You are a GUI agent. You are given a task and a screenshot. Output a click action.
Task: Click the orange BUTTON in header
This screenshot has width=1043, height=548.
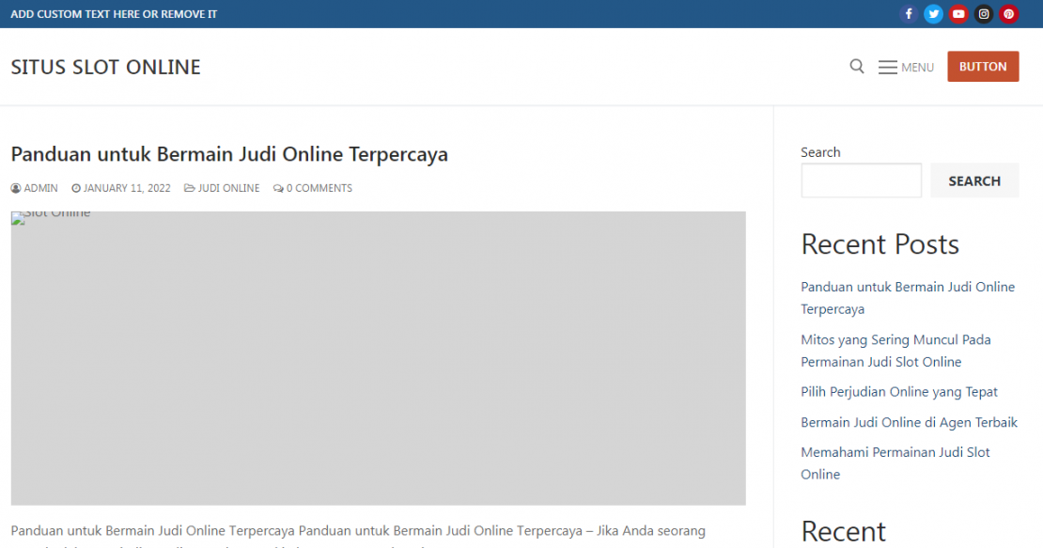tap(983, 67)
